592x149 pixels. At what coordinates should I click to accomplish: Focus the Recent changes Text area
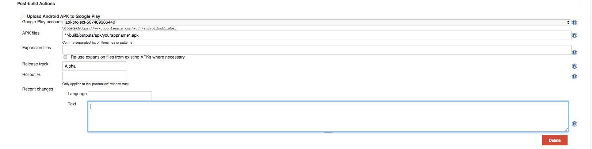point(328,116)
